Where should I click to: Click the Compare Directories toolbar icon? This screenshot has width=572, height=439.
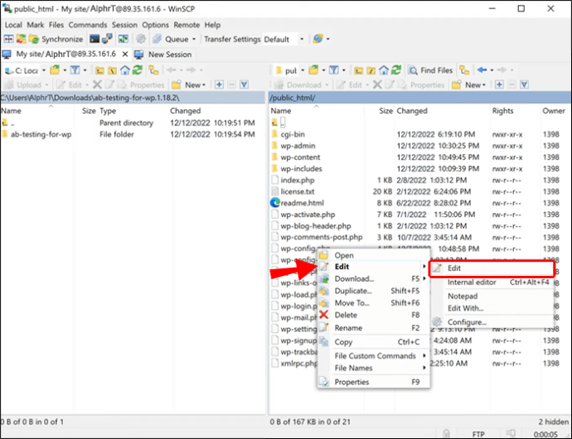point(8,39)
